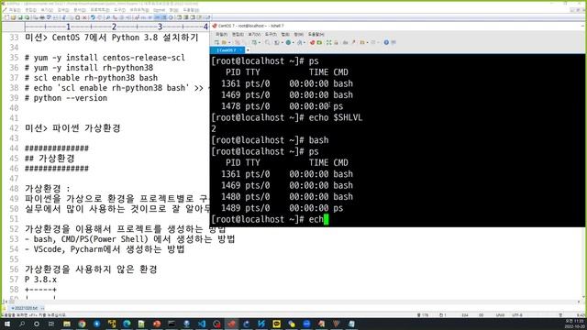Open the Edit menu in EditPlus
Image resolution: width=587 pixels, height=330 pixels.
point(30,10)
